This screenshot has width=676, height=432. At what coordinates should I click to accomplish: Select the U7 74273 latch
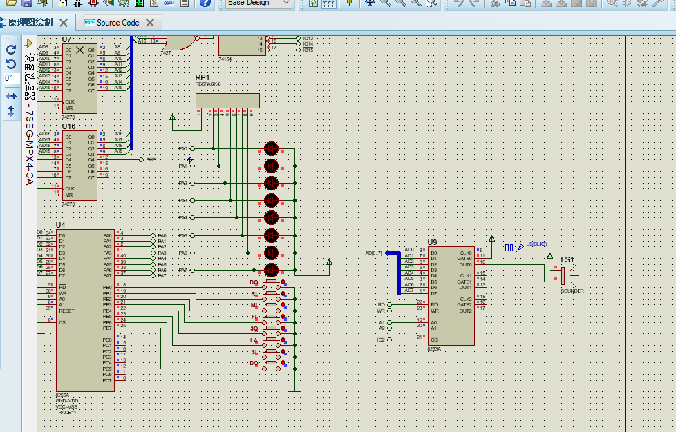coord(80,78)
